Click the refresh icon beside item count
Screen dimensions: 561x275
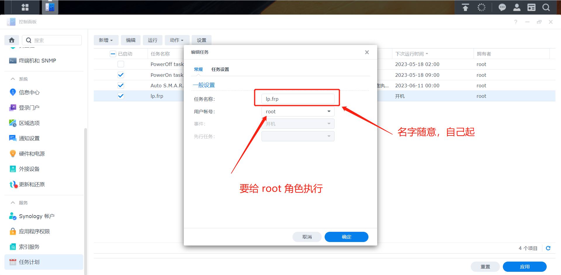[548, 248]
